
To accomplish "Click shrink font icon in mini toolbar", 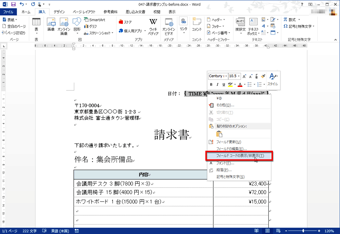I will (x=250, y=76).
